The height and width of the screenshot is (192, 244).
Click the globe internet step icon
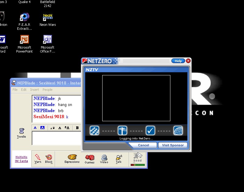click(x=178, y=131)
